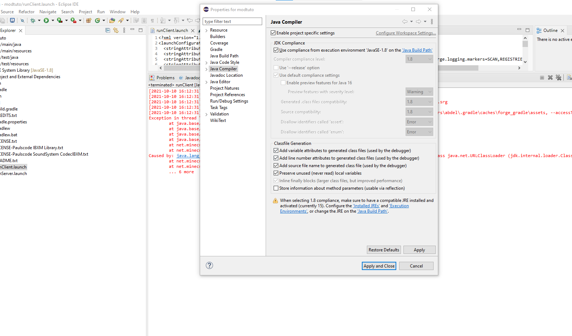572x336 pixels.
Task: Click the type filter text field
Action: (232, 22)
